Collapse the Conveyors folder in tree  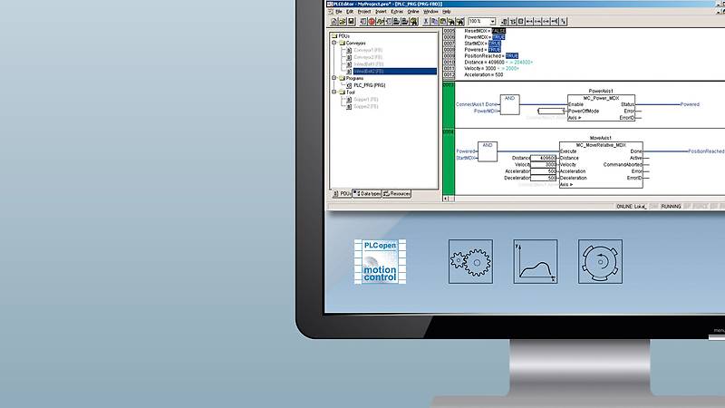click(x=333, y=43)
